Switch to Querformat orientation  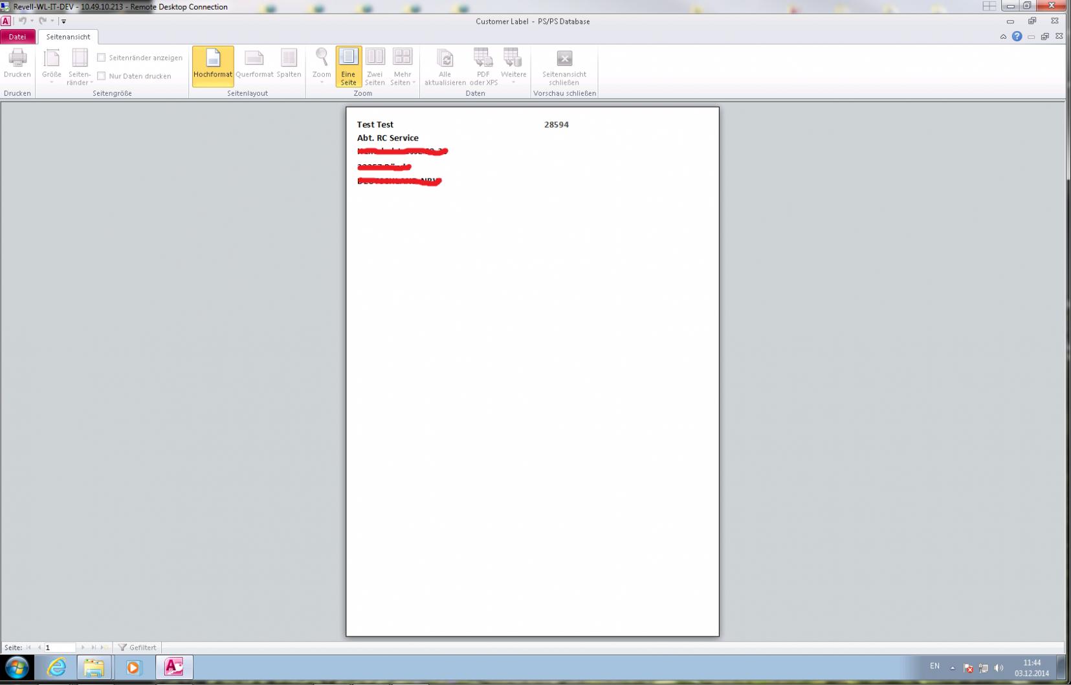[254, 63]
